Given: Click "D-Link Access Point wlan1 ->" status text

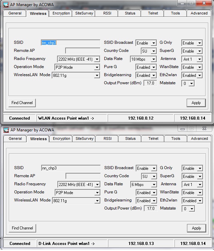Looking at the screenshot, I should 66,244.
